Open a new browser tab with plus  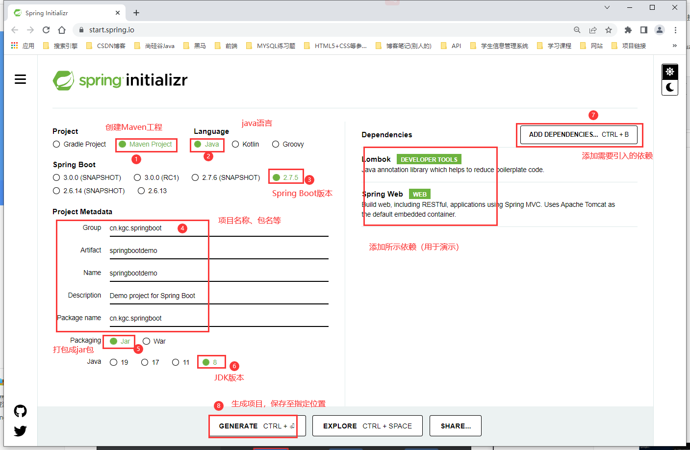pyautogui.click(x=136, y=13)
